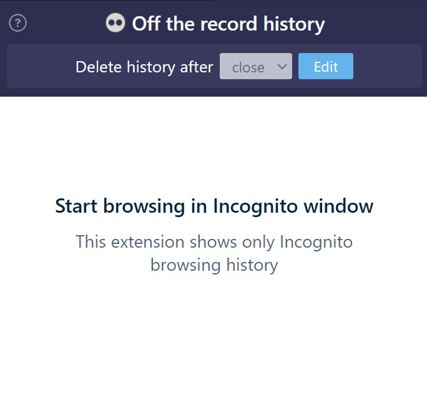This screenshot has width=427, height=393.
Task: Click Edit next to the close dropdown
Action: pos(325,67)
